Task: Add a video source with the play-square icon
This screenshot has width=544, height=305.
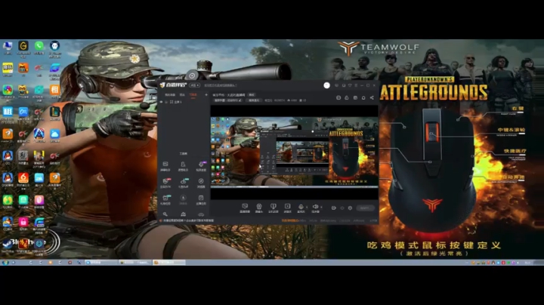Action: pyautogui.click(x=287, y=208)
